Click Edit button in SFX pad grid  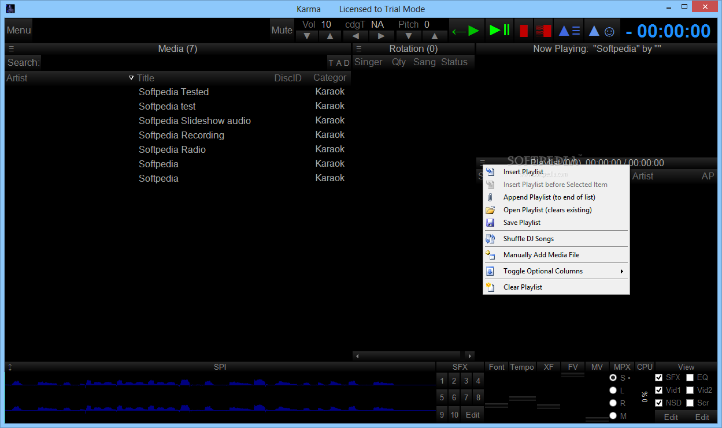(473, 415)
